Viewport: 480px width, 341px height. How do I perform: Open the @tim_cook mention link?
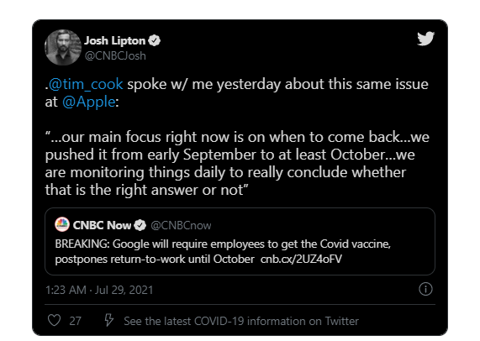tap(86, 84)
